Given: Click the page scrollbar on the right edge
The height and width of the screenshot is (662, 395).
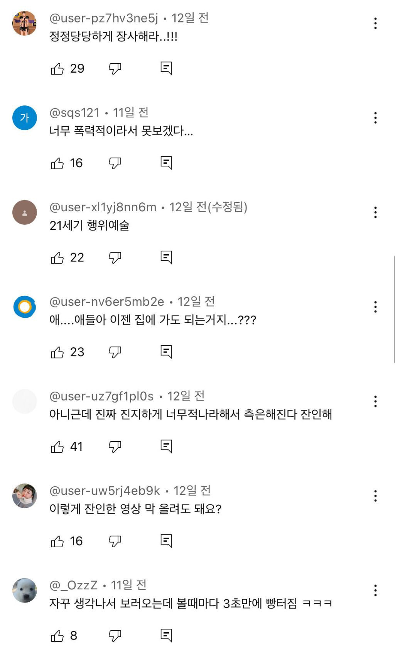Looking at the screenshot, I should tap(393, 309).
